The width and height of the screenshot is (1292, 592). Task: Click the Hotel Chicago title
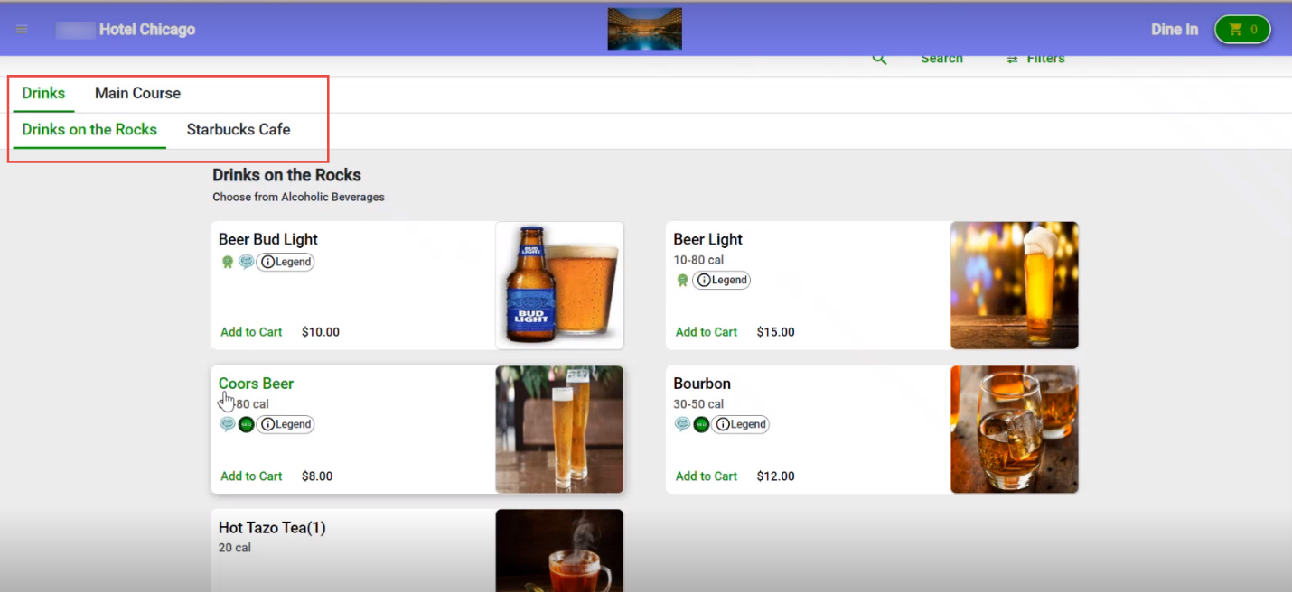[x=147, y=30]
